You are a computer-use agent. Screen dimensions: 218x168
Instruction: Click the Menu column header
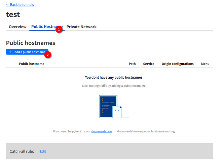pos(205,64)
